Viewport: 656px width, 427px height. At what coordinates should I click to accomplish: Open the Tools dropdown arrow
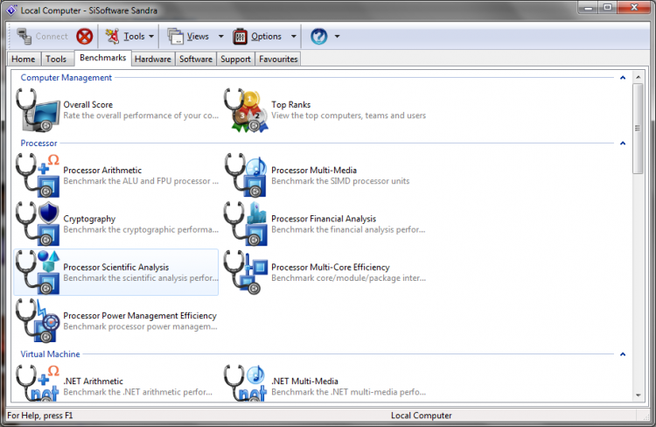(x=151, y=37)
